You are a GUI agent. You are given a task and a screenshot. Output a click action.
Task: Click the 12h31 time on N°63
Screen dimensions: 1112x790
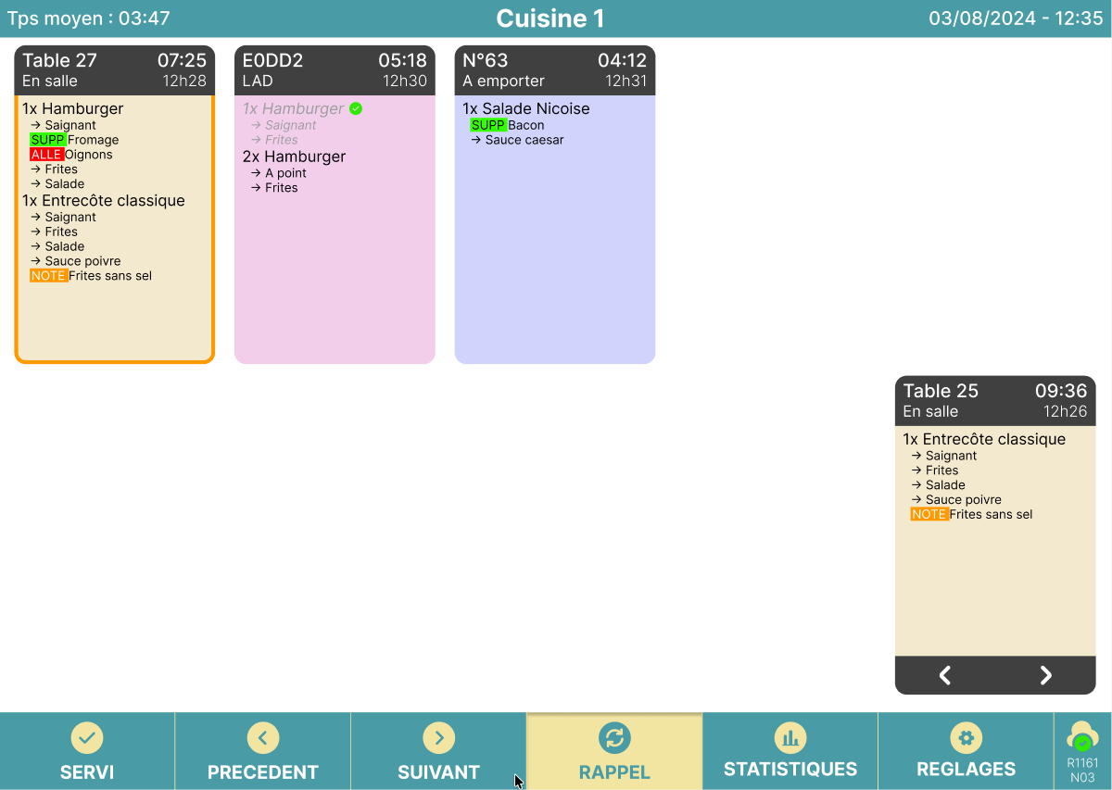click(626, 82)
